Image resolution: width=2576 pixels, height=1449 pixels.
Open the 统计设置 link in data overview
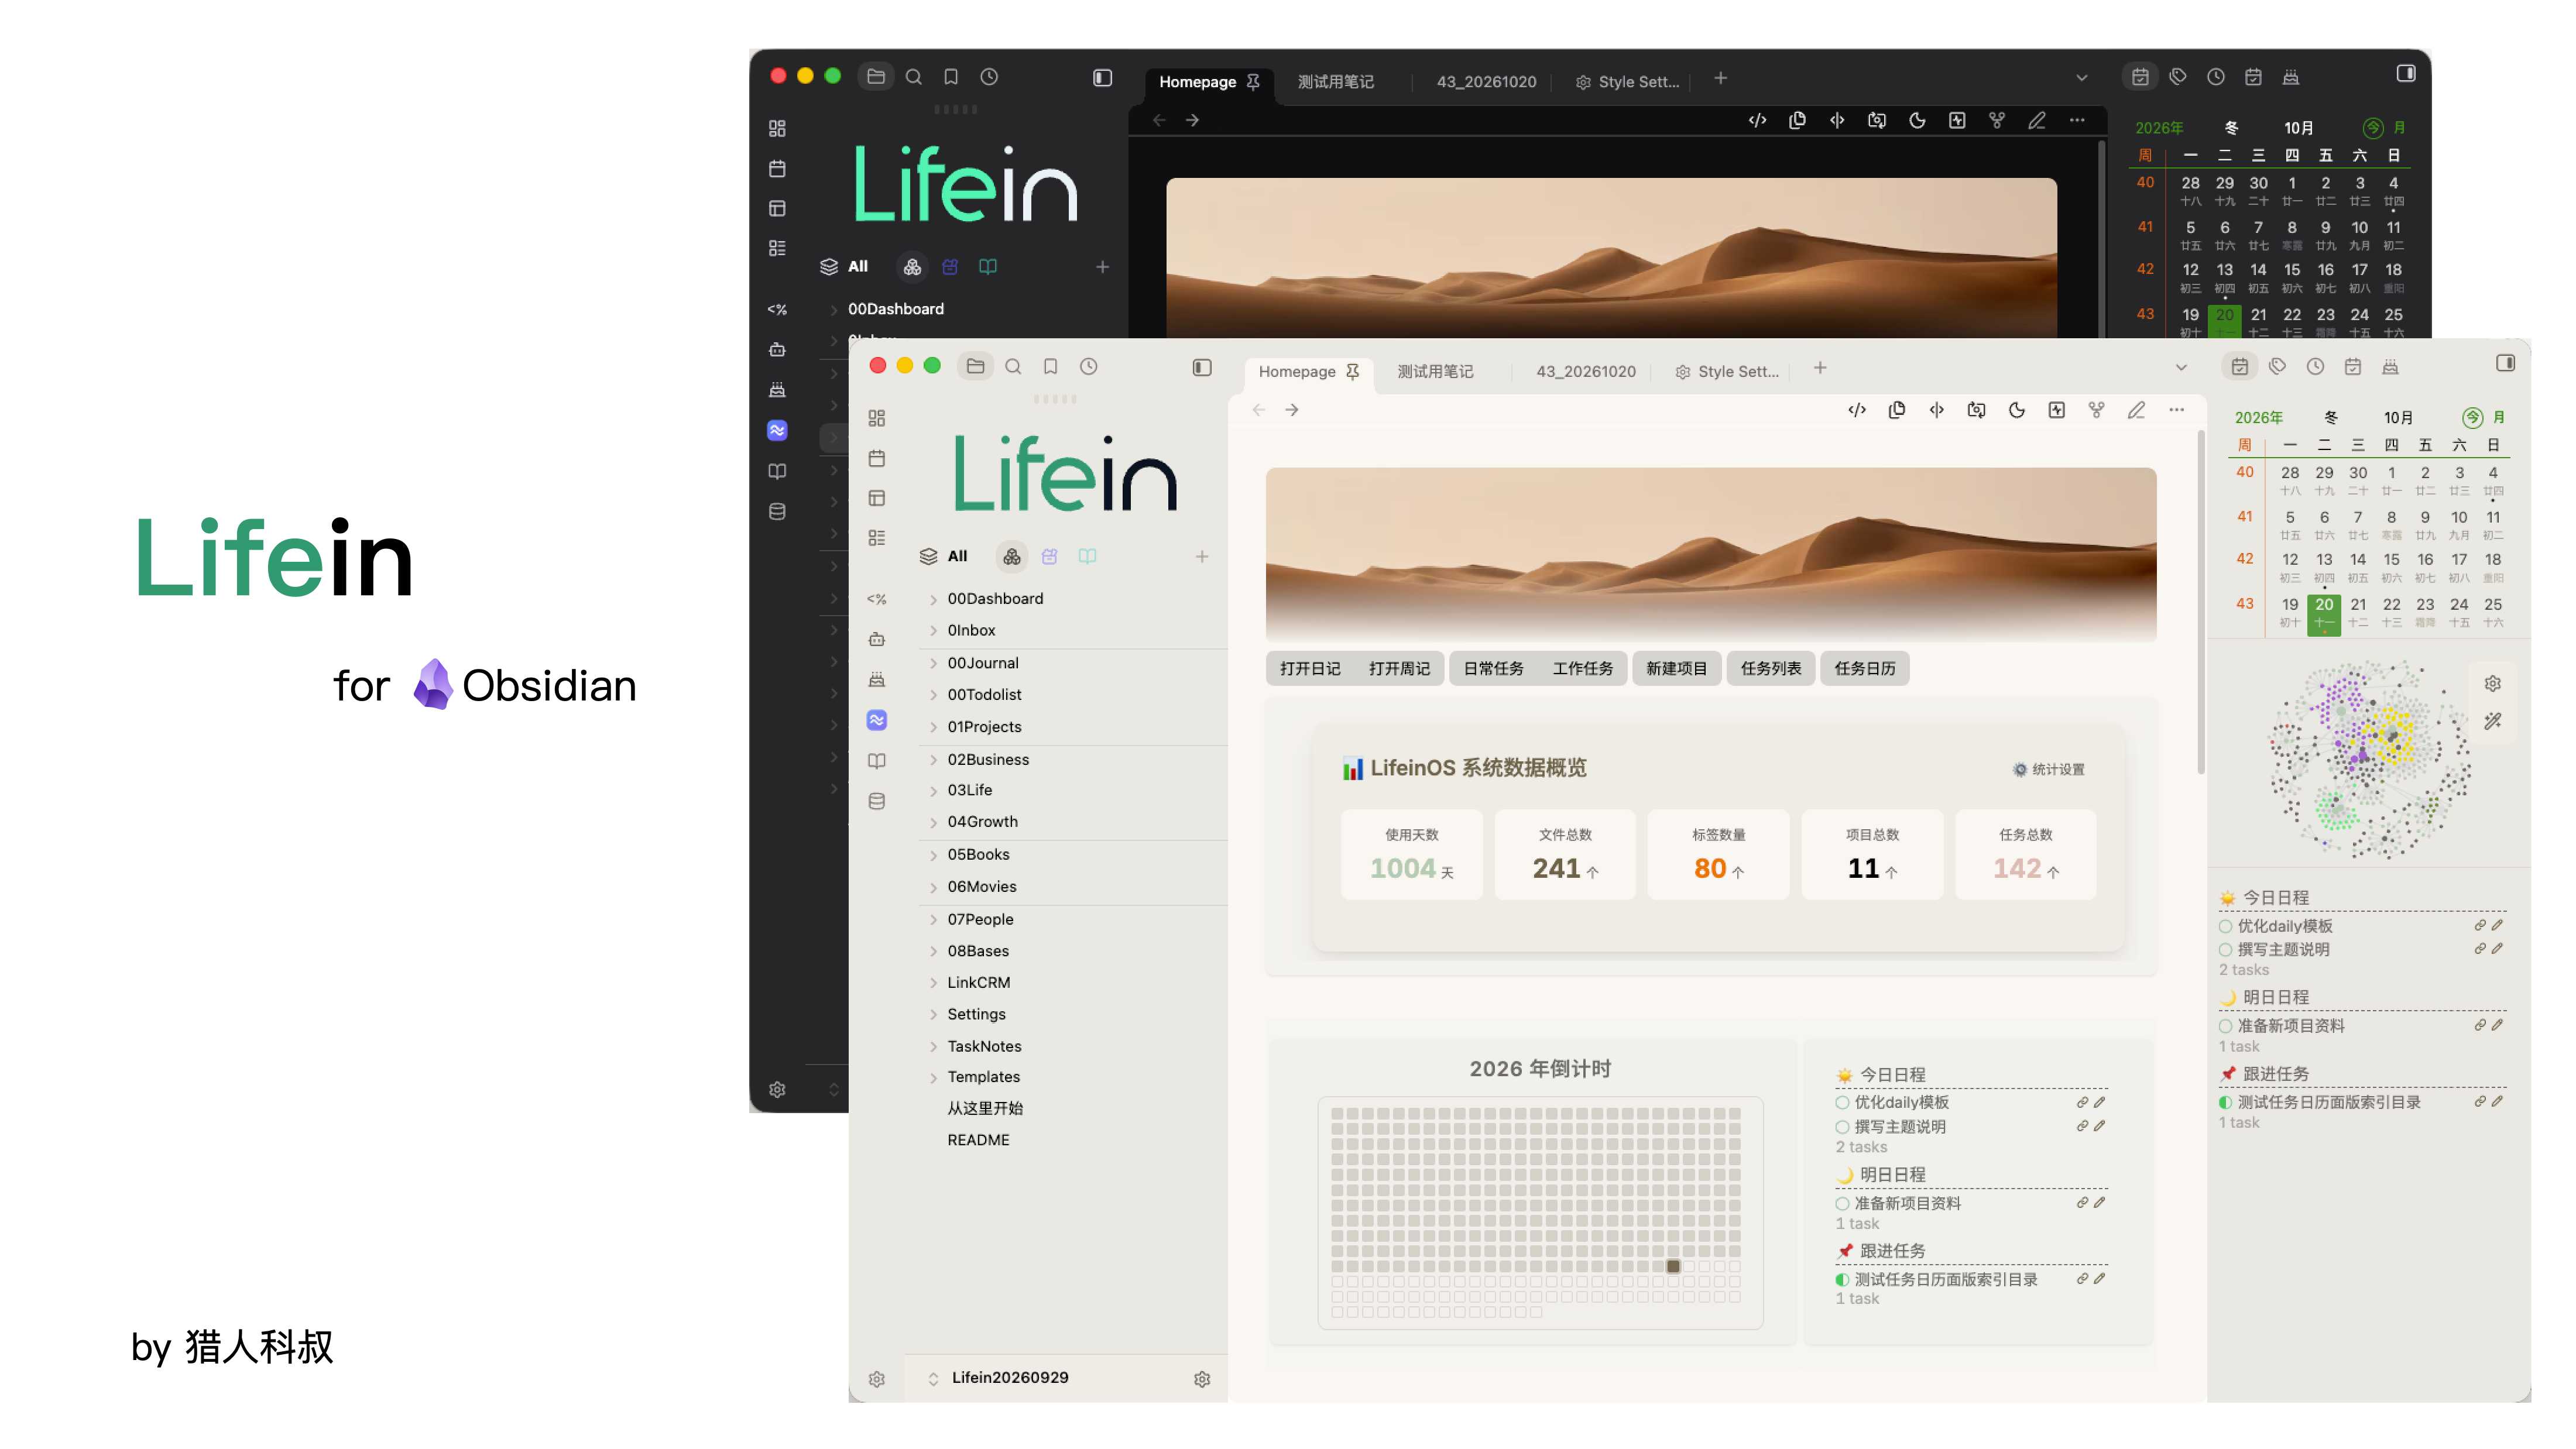tap(2049, 769)
